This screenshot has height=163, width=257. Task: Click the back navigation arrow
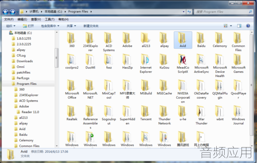click(x=6, y=12)
